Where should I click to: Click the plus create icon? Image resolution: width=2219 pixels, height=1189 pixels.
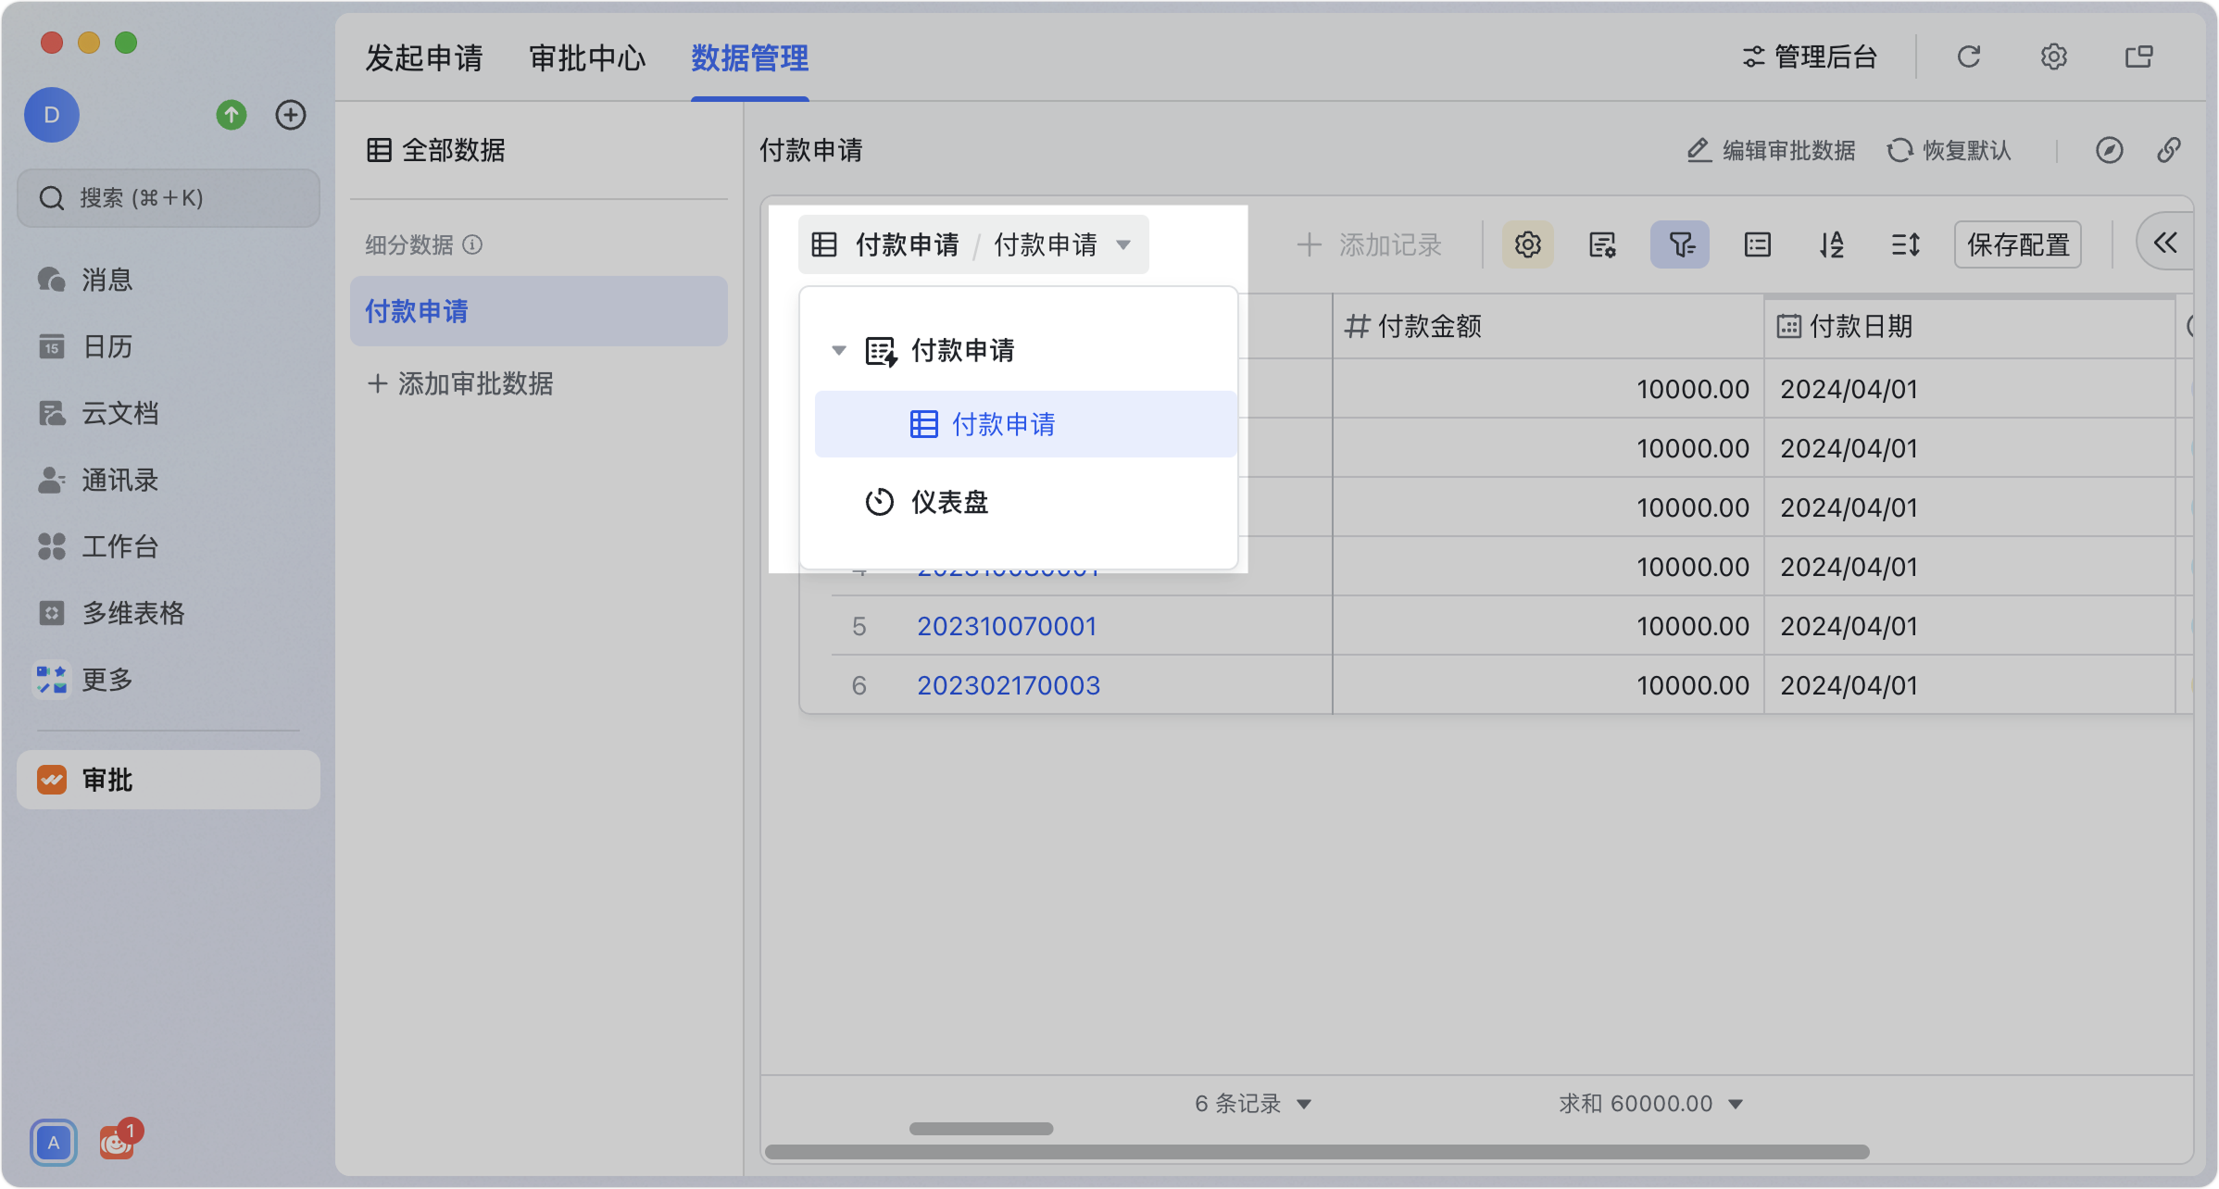(x=291, y=115)
